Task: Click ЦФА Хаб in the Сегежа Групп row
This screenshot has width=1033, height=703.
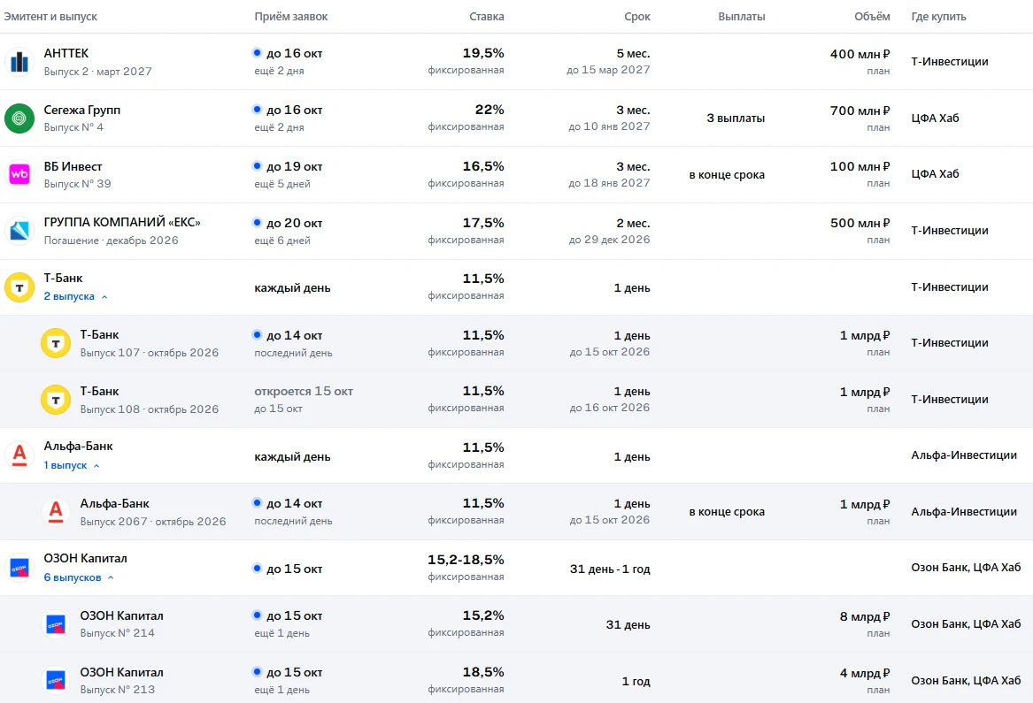Action: [x=935, y=118]
